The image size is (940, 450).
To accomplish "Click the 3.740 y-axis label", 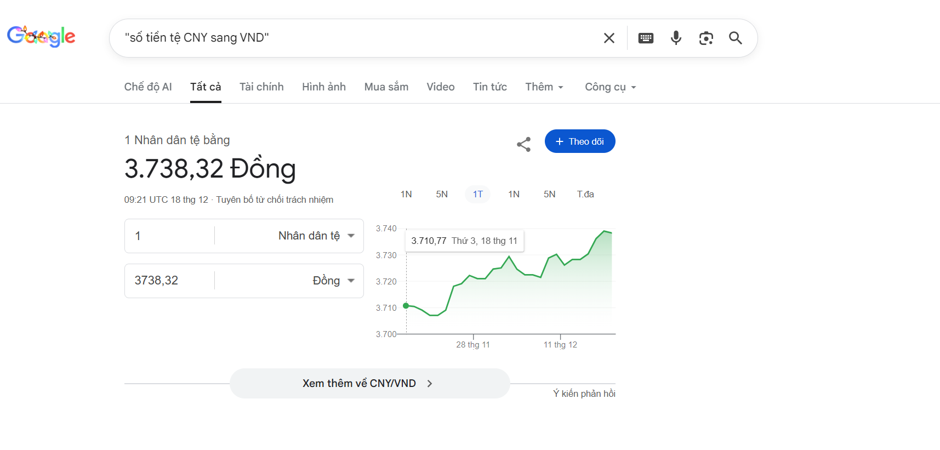I will coord(386,229).
